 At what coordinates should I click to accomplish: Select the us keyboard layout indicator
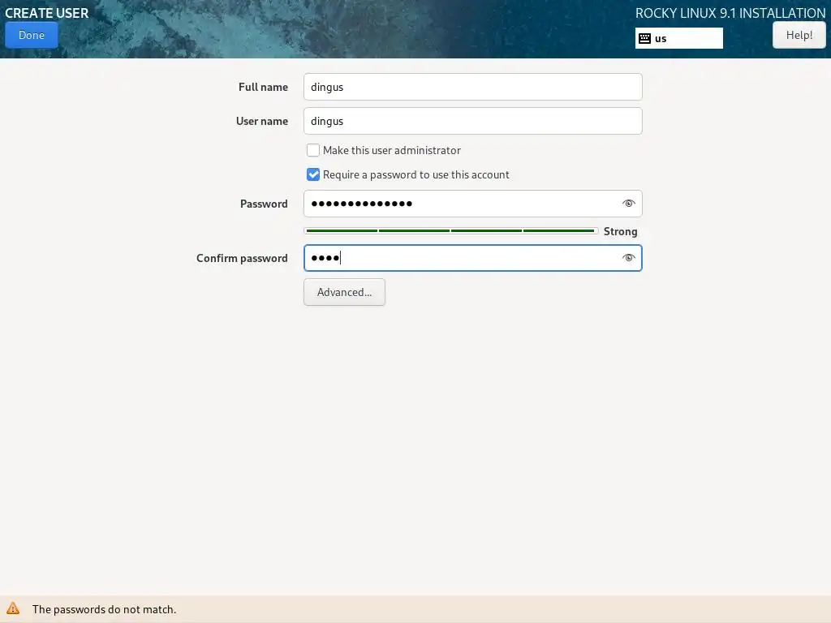coord(679,38)
